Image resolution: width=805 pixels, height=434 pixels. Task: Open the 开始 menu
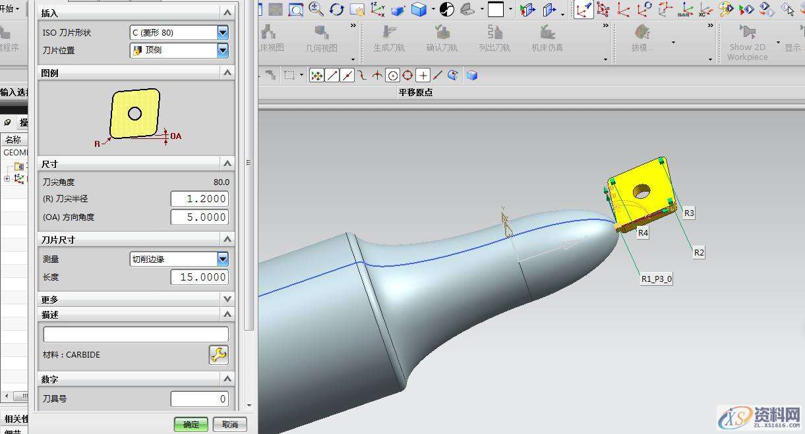9,9
